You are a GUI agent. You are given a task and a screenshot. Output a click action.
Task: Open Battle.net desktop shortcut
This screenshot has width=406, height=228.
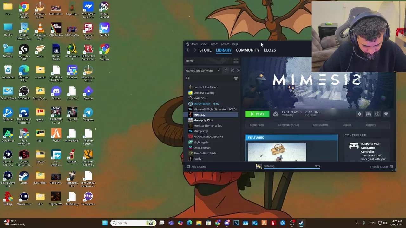click(x=8, y=114)
